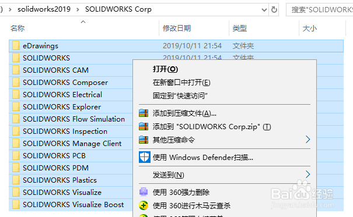
Task: Sort by the 修改日期 column header
Action: coord(177,29)
